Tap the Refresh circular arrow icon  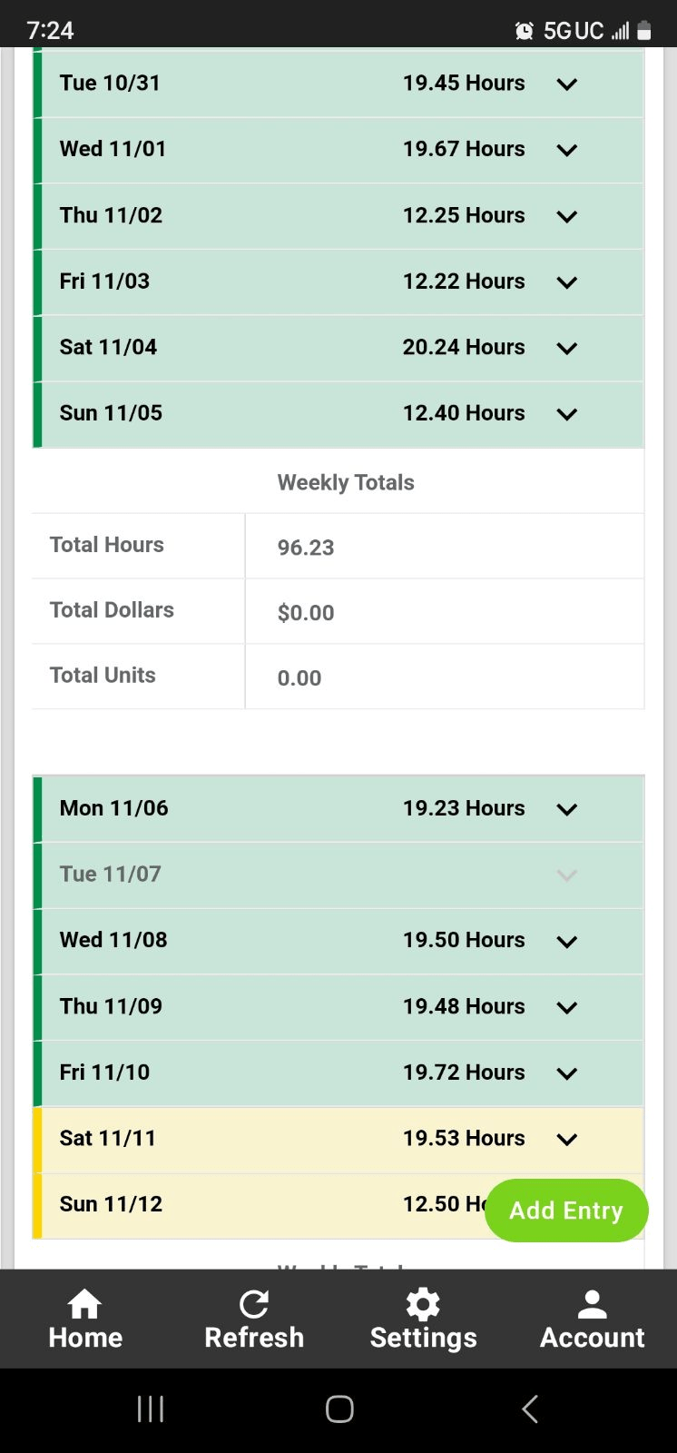(x=254, y=1303)
